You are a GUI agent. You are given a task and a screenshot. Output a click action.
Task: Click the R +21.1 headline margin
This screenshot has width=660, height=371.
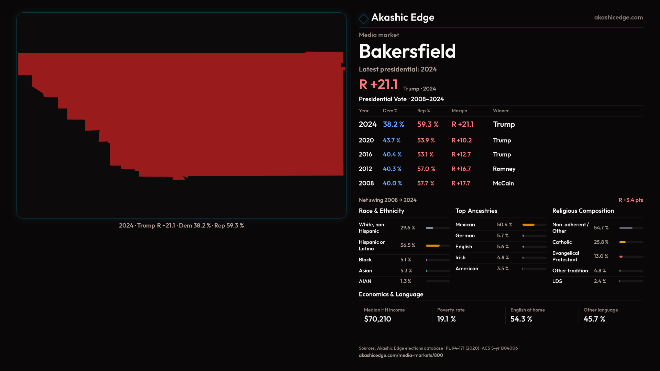pyautogui.click(x=378, y=85)
